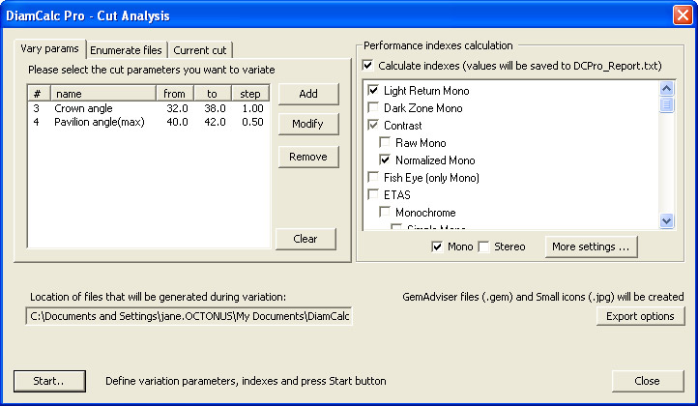
Task: Switch to the Enumerate files tab
Action: pos(127,50)
